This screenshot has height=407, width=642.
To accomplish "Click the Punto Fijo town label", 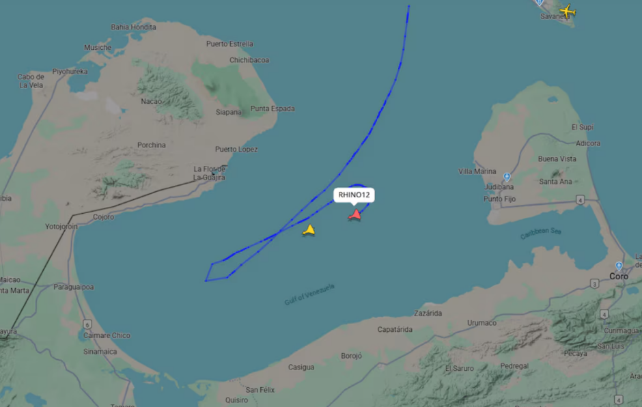I will [x=499, y=199].
